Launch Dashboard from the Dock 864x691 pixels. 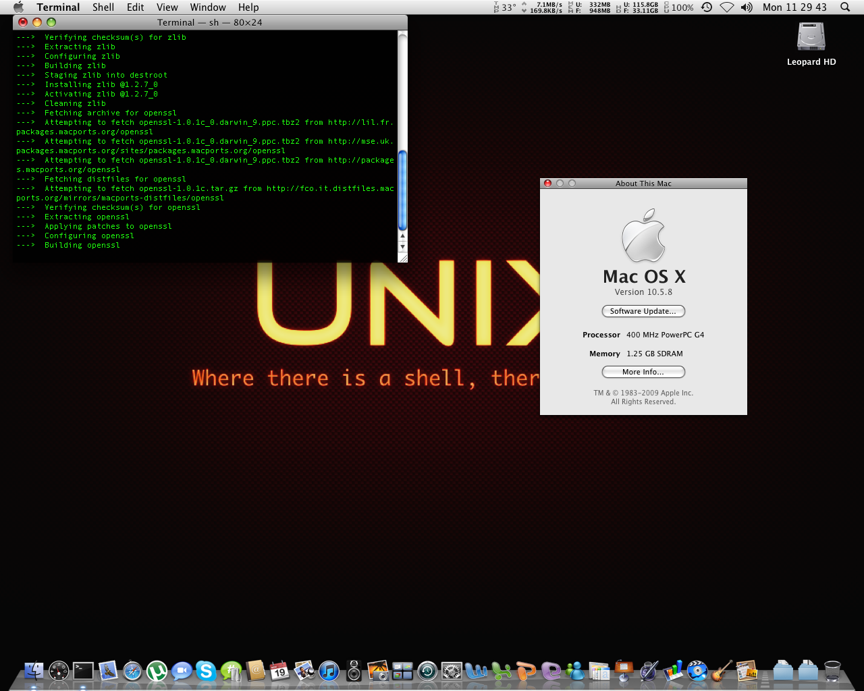tap(59, 671)
